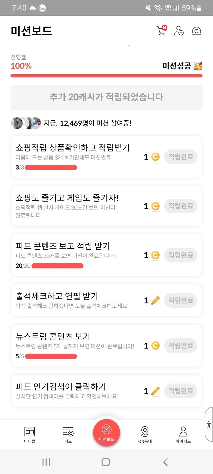The height and width of the screenshot is (474, 213).
Task: Switch to the 아티클 tab
Action: [x=30, y=434]
